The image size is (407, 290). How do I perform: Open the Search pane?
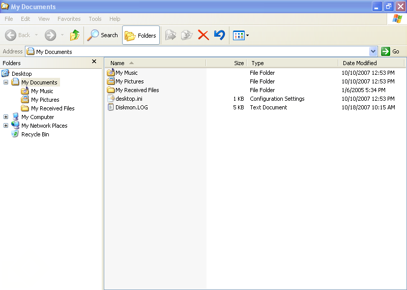tap(103, 35)
